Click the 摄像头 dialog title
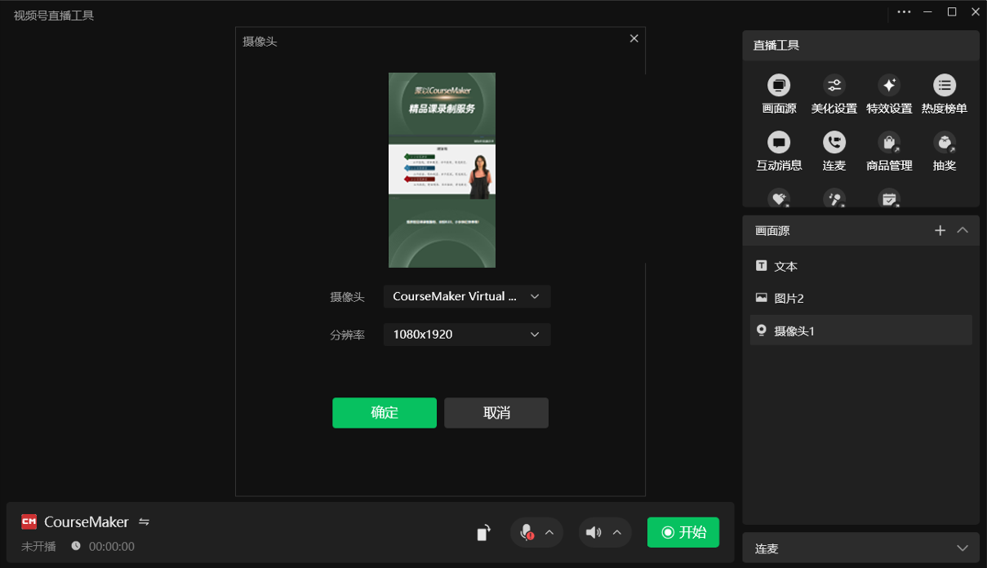This screenshot has width=987, height=568. click(x=260, y=41)
